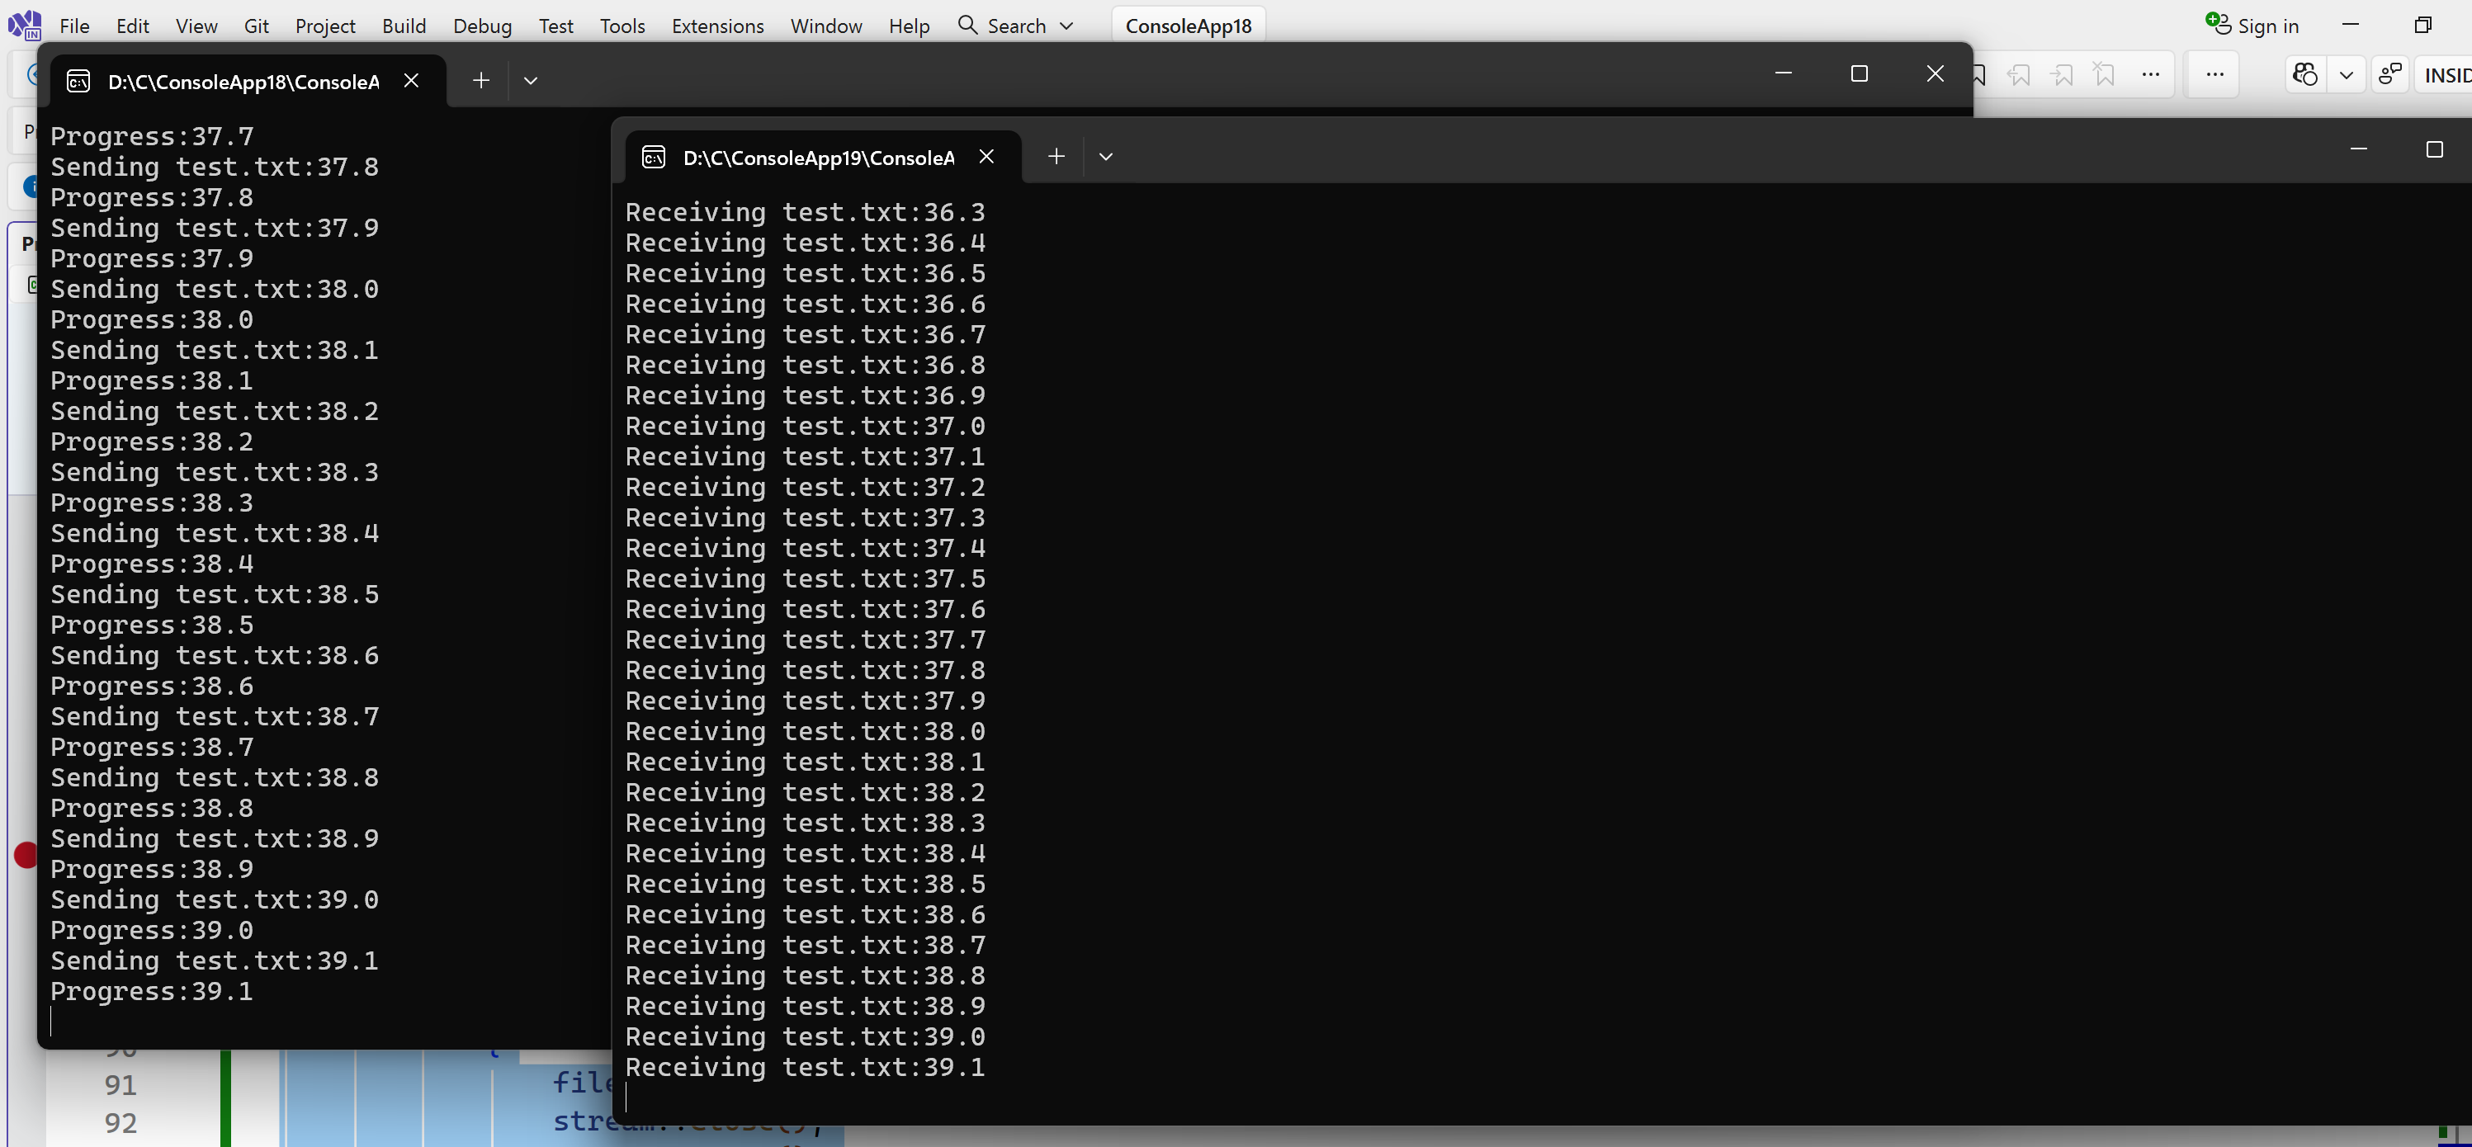Viewport: 2472px width, 1147px height.
Task: Open the GitHub Copilot icon
Action: (2305, 75)
